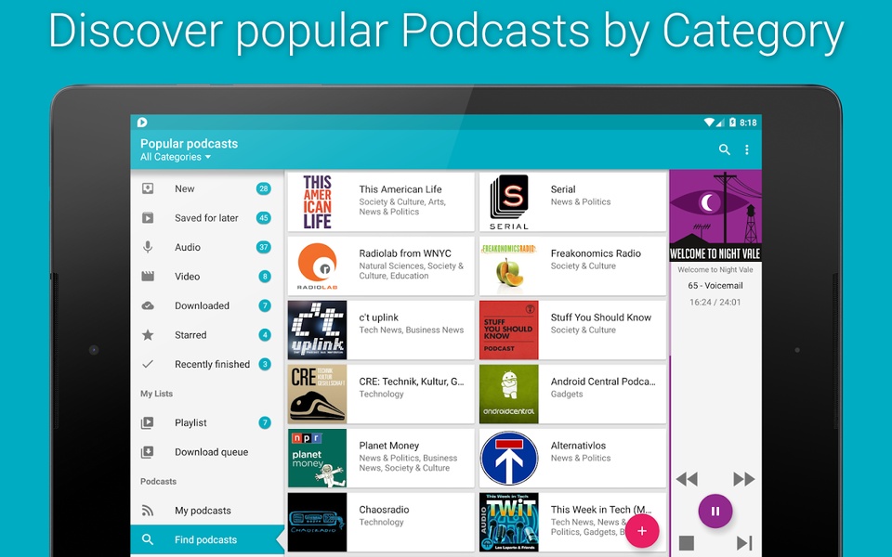Click the Downloaded cloud icon

click(148, 305)
